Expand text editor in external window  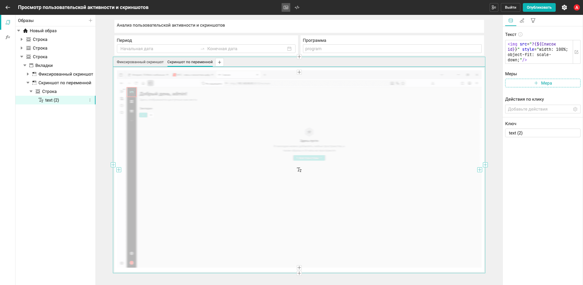coord(576,52)
